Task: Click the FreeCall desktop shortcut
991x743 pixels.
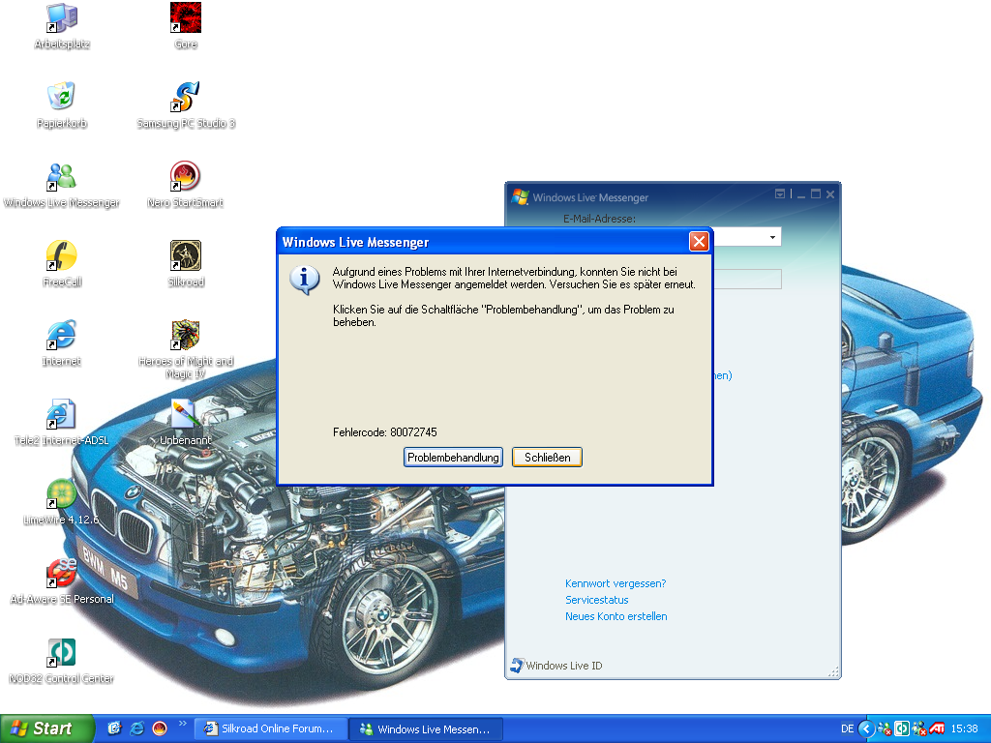Action: click(x=62, y=255)
